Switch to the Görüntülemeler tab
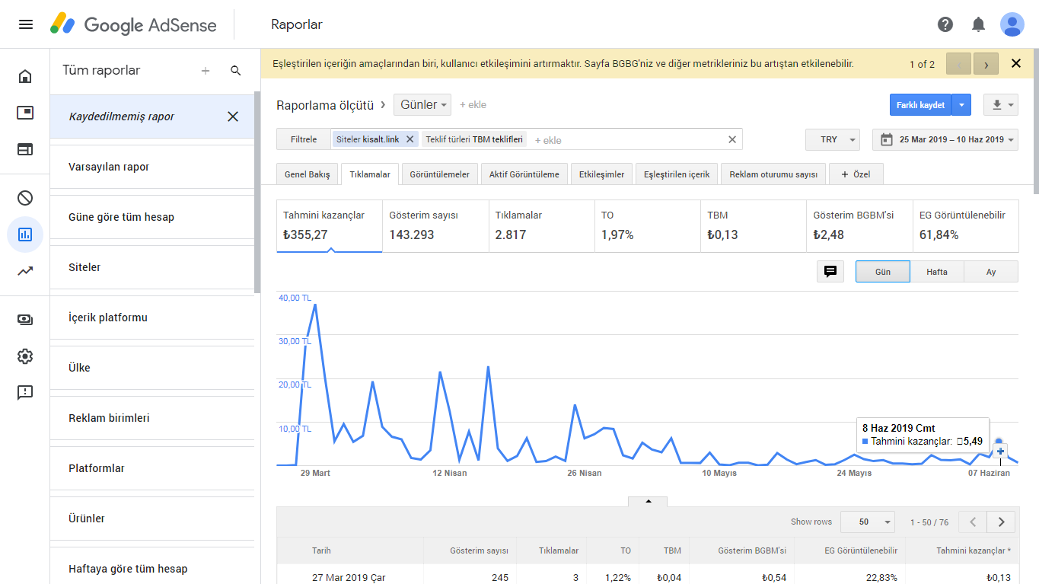Screen dimensions: 1039x584 (x=440, y=174)
